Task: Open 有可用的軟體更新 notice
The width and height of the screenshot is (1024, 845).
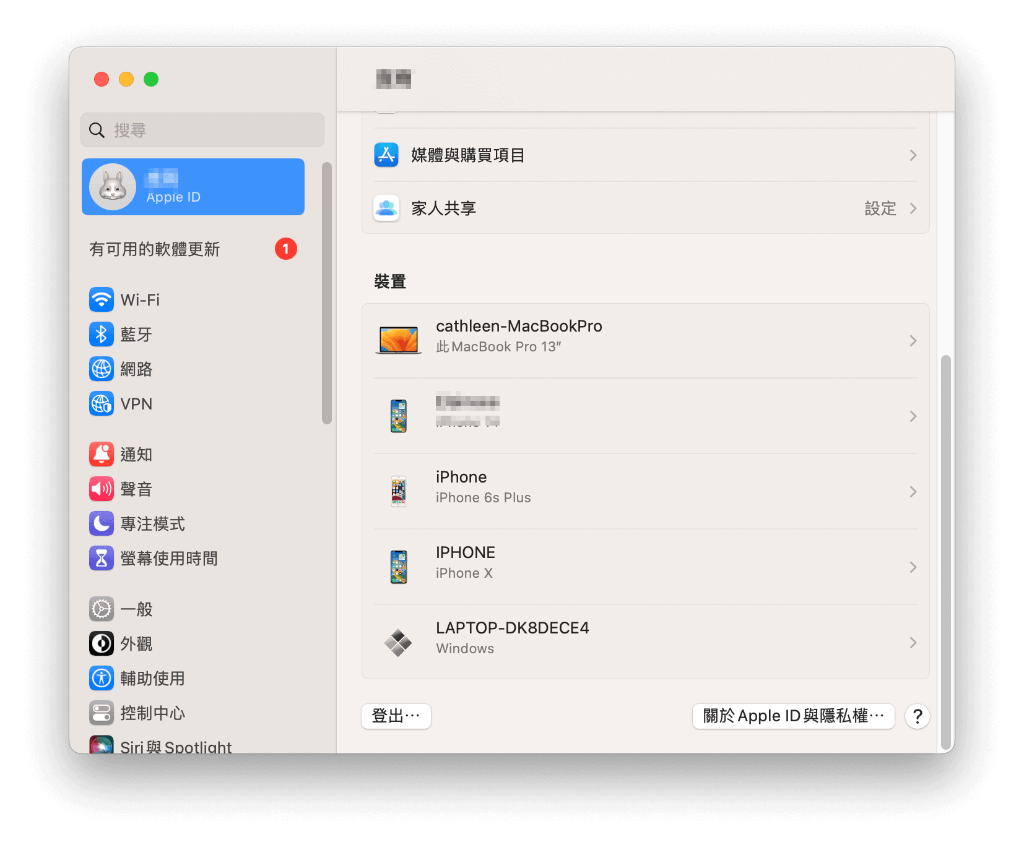Action: pyautogui.click(x=193, y=249)
